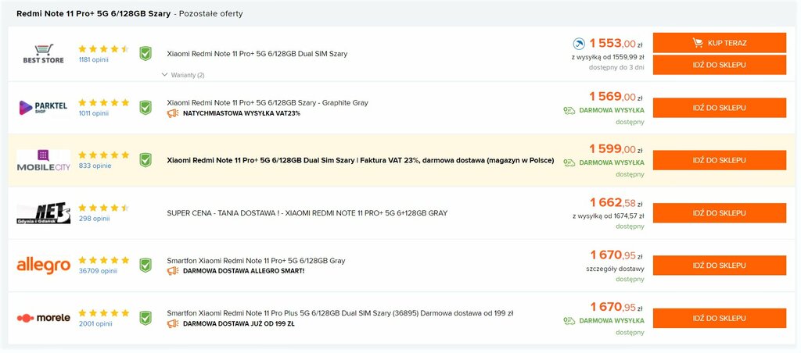Click the DARMOWA DOSTAWA ALLEGRO SMART! label
The width and height of the screenshot is (801, 353).
point(244,271)
